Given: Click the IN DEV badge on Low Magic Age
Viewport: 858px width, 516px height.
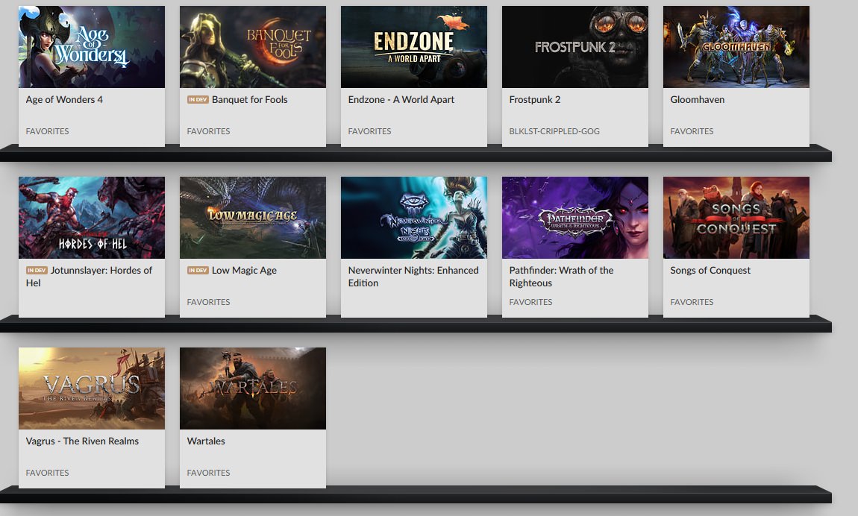Looking at the screenshot, I should click(198, 270).
